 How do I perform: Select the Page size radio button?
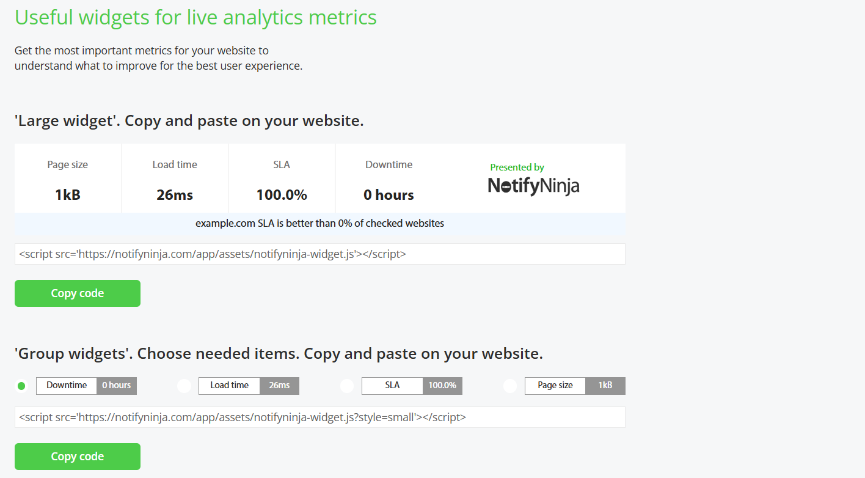tap(510, 386)
